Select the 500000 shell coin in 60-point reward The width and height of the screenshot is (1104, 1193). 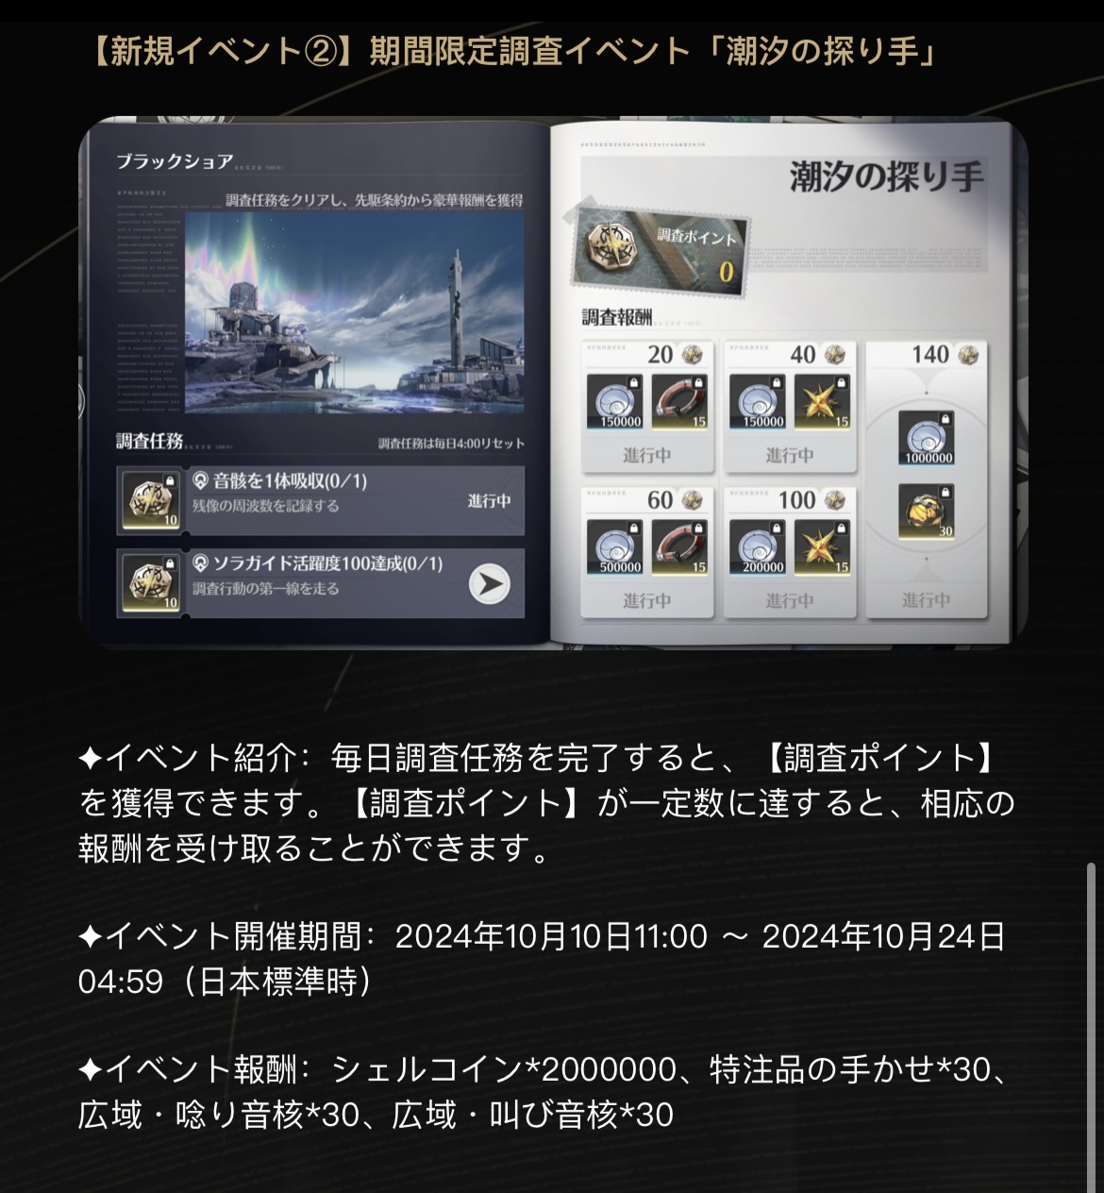pos(621,547)
